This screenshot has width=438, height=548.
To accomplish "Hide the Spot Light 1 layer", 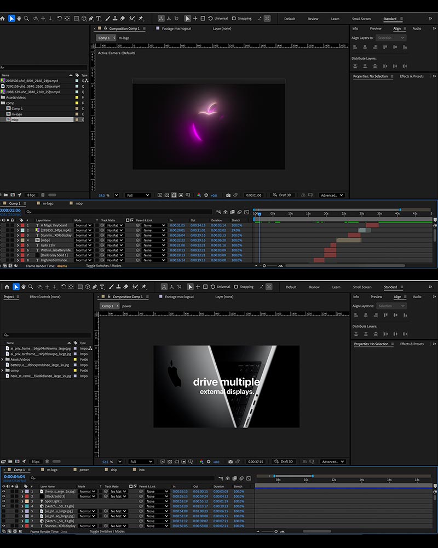I will click(x=3, y=501).
